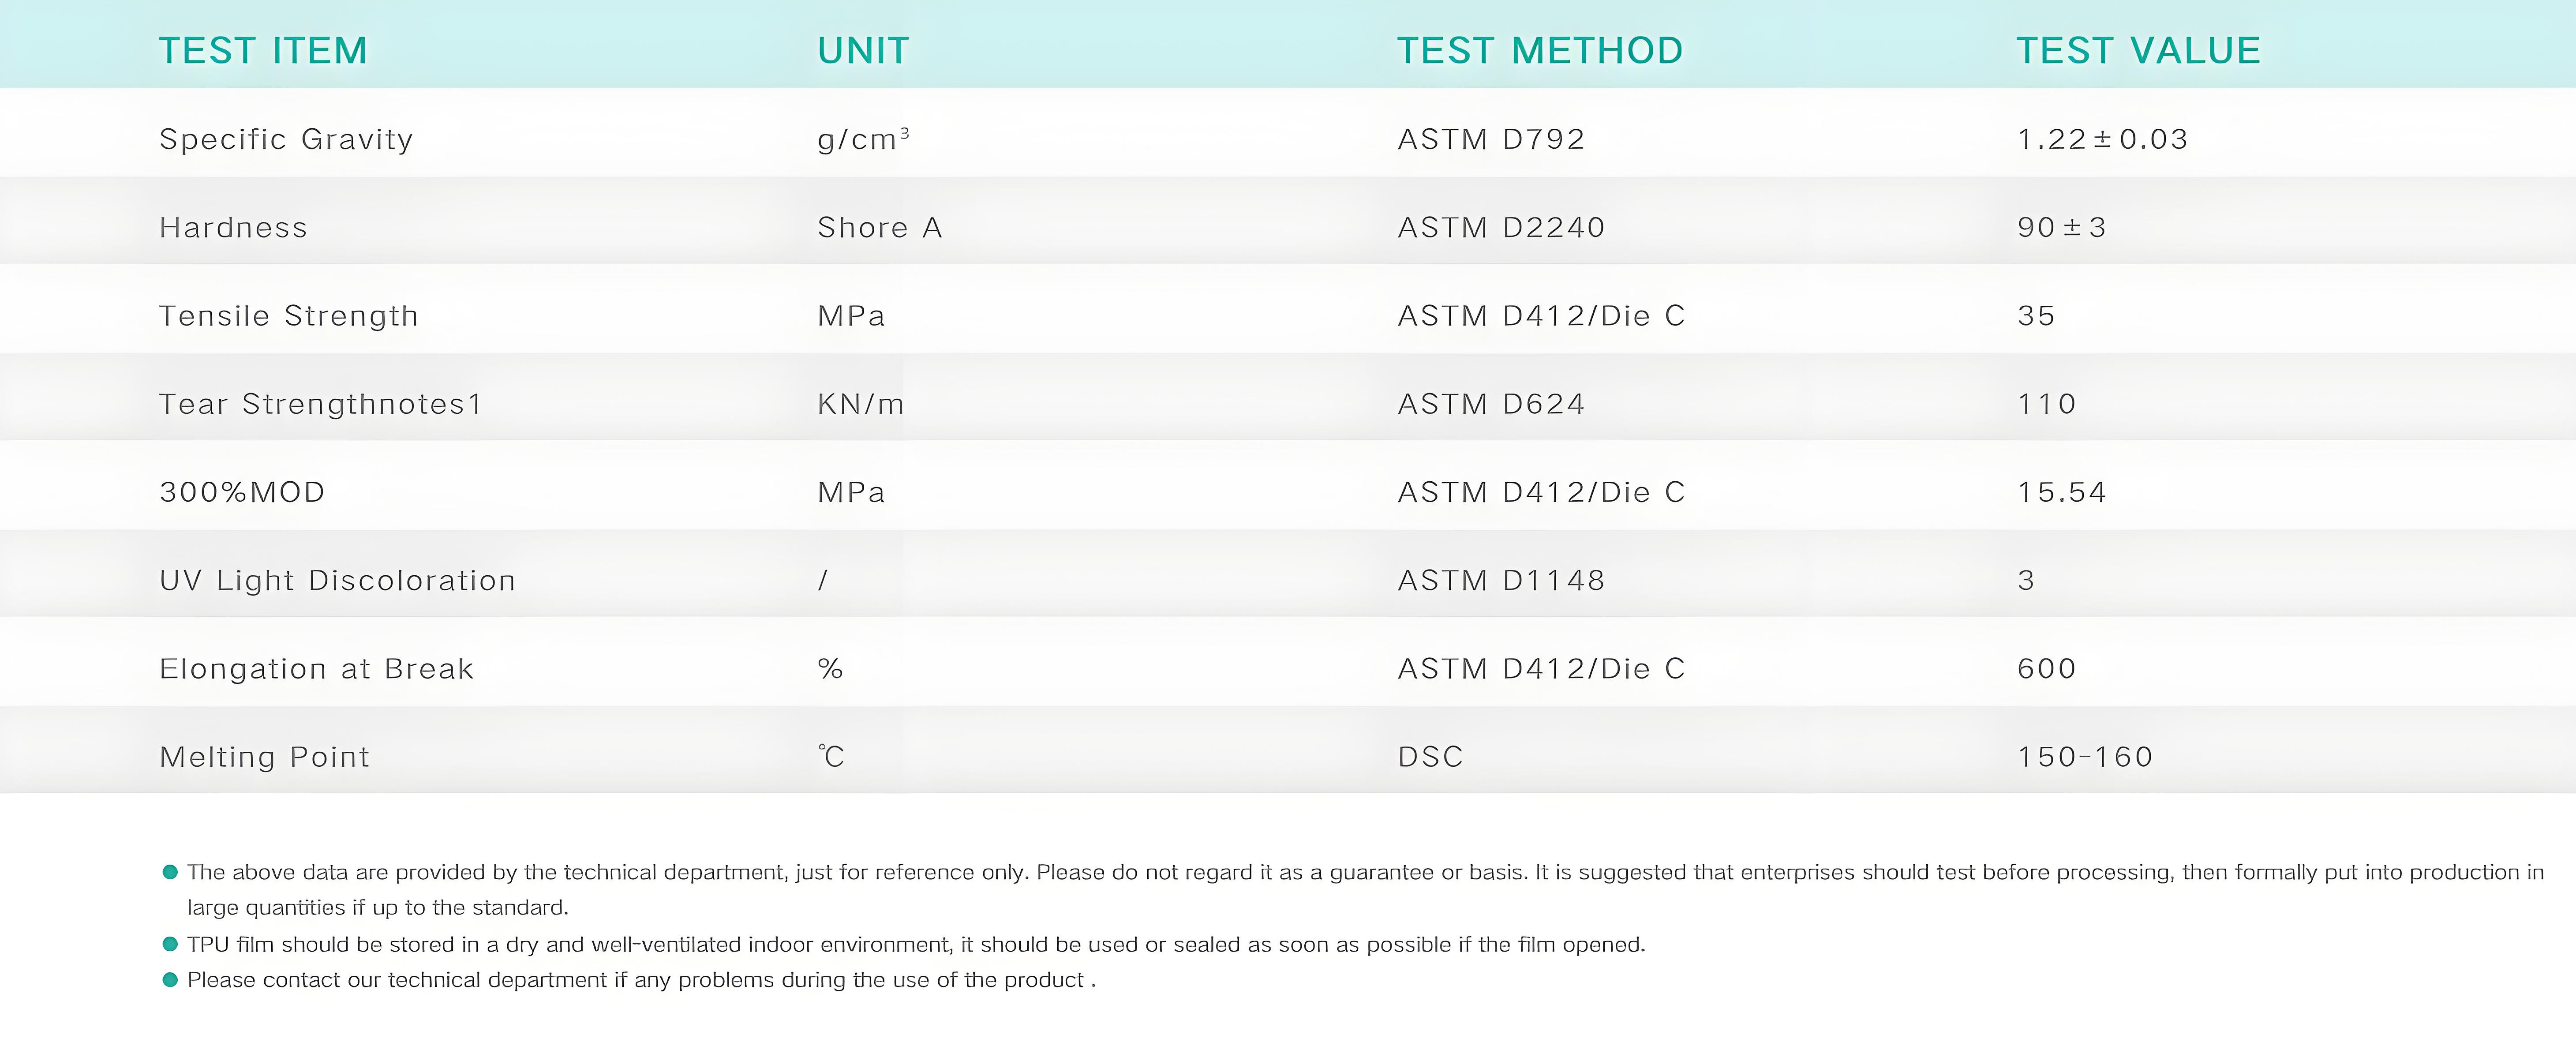Click the Shore A unit cell
Viewport: 2576px width, 1050px height.
[x=880, y=228]
